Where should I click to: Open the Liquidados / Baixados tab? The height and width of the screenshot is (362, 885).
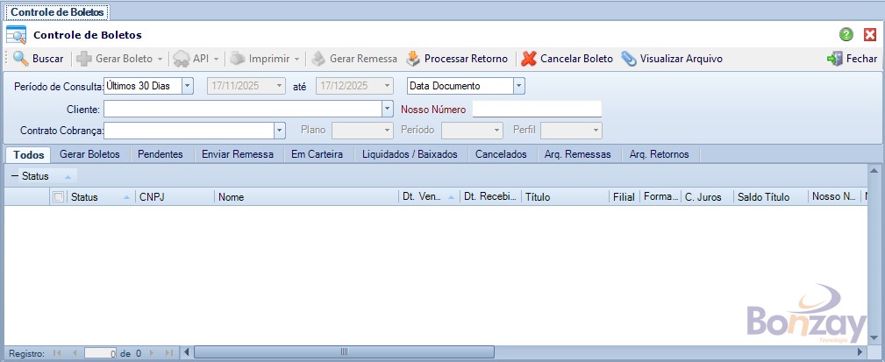(410, 154)
